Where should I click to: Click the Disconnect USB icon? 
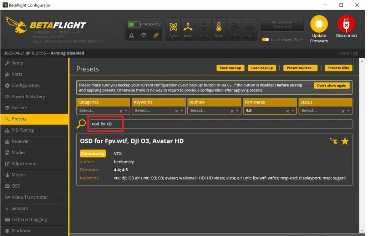346,24
